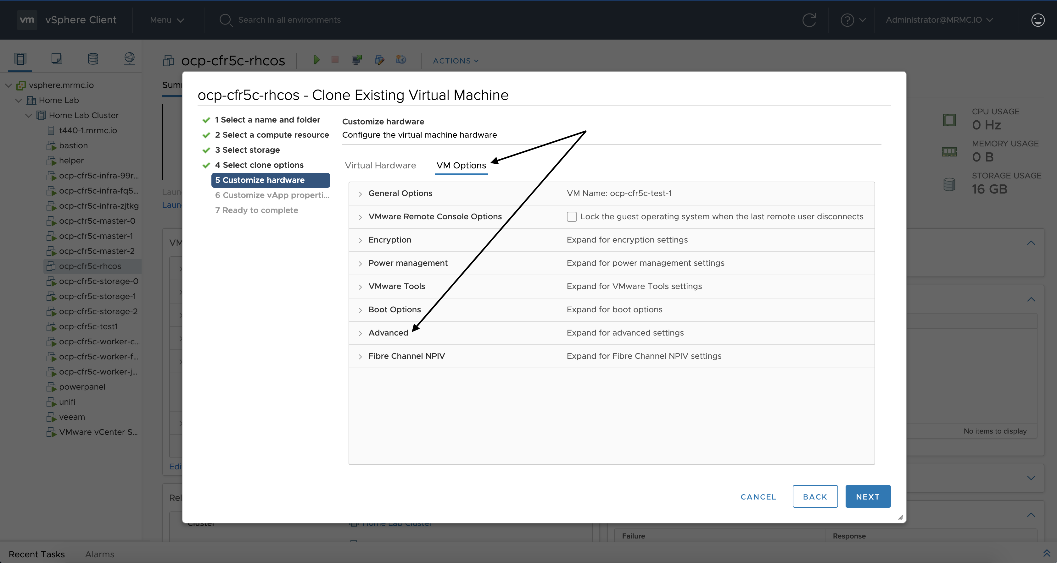1057x563 pixels.
Task: Click the refresh icon in top bar
Action: (809, 20)
